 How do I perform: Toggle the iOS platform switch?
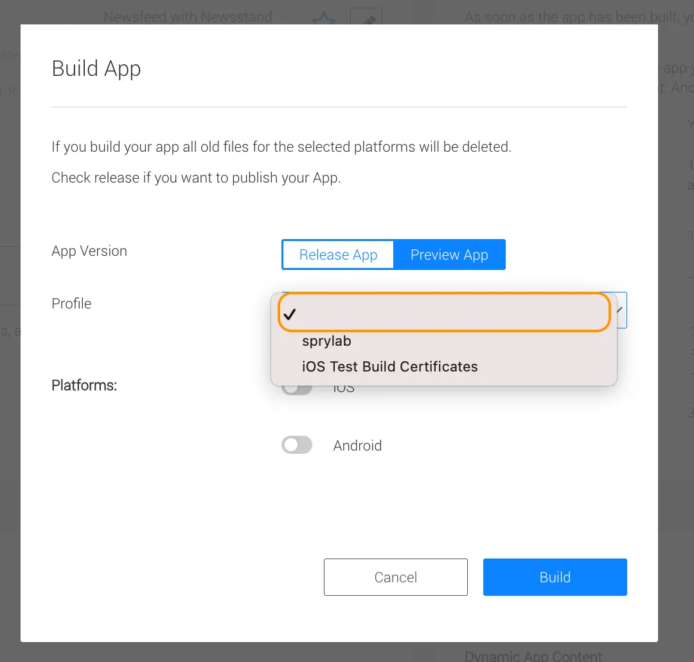[x=297, y=389]
